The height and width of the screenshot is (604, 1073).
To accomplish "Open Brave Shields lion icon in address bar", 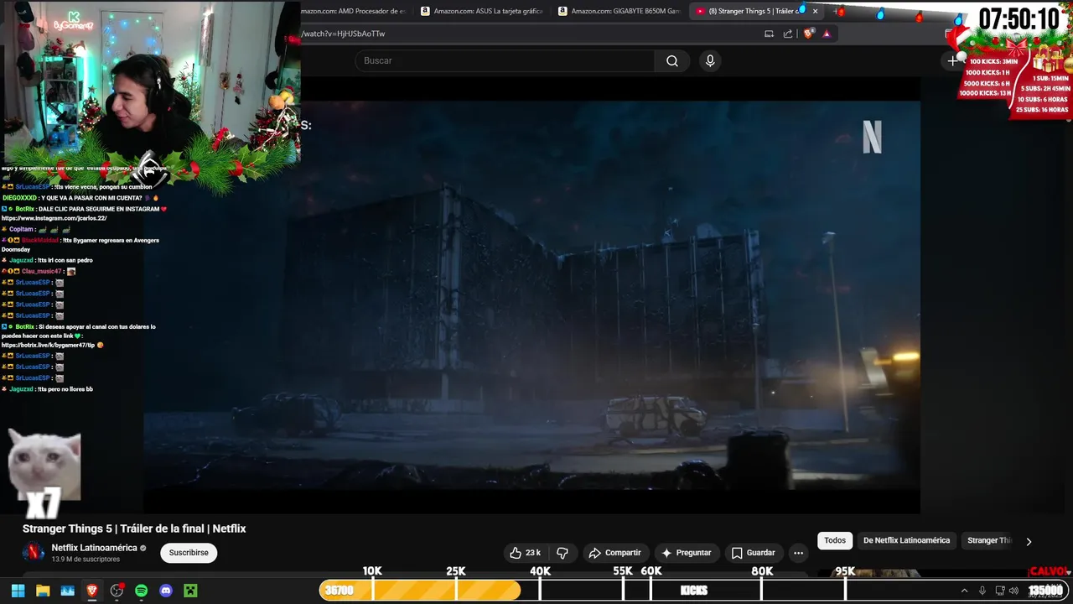I will click(808, 34).
